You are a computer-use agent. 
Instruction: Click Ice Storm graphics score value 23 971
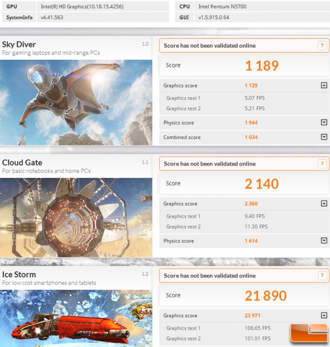pyautogui.click(x=252, y=316)
